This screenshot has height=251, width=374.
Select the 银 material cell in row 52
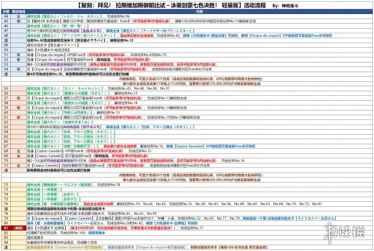click(x=19, y=60)
